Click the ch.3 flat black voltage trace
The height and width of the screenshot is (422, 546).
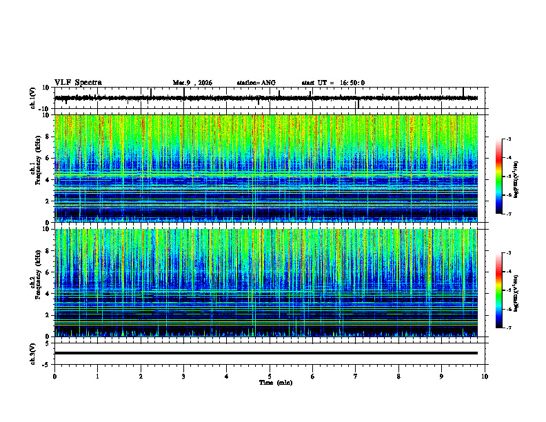(266, 353)
